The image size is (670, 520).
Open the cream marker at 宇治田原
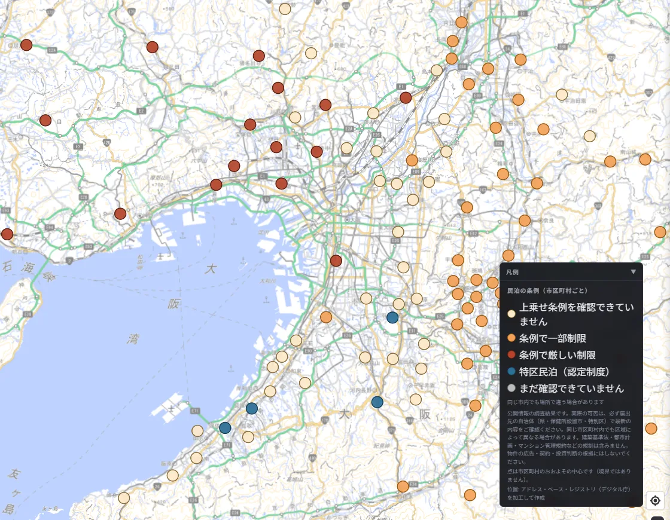[x=562, y=94]
